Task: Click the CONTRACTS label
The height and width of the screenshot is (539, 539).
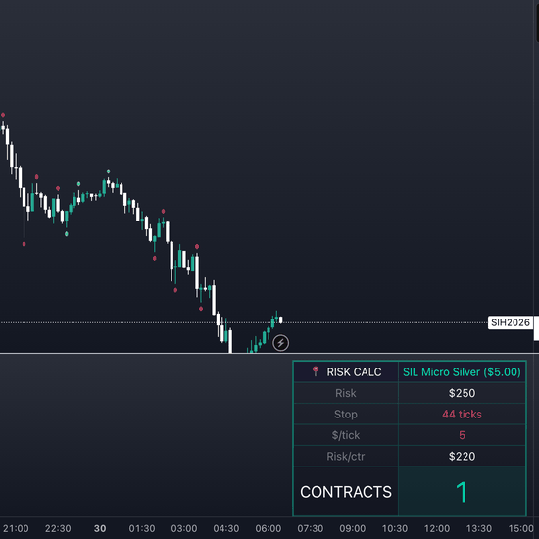Action: tap(346, 492)
